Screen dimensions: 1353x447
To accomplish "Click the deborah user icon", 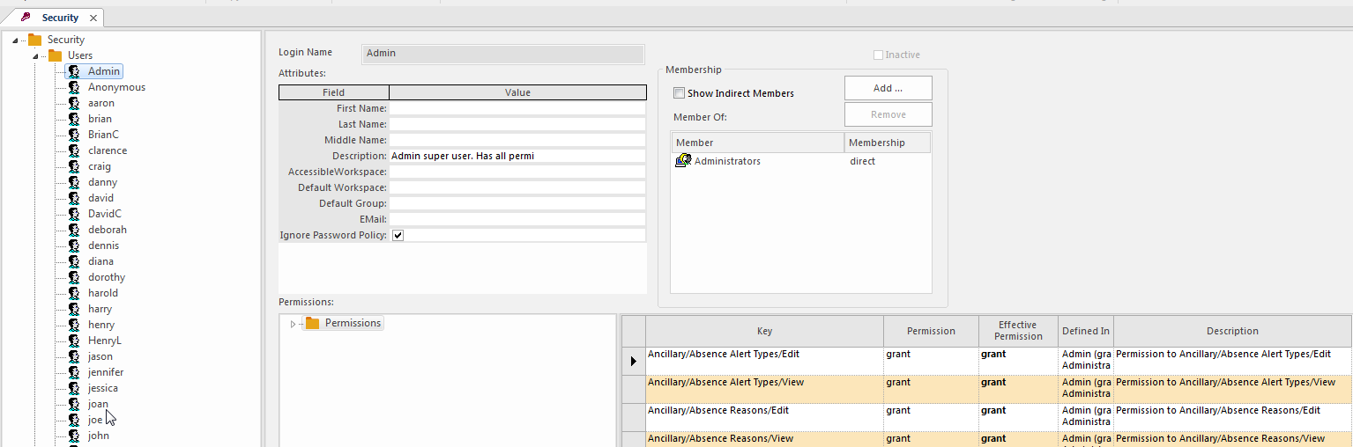I will pos(74,230).
